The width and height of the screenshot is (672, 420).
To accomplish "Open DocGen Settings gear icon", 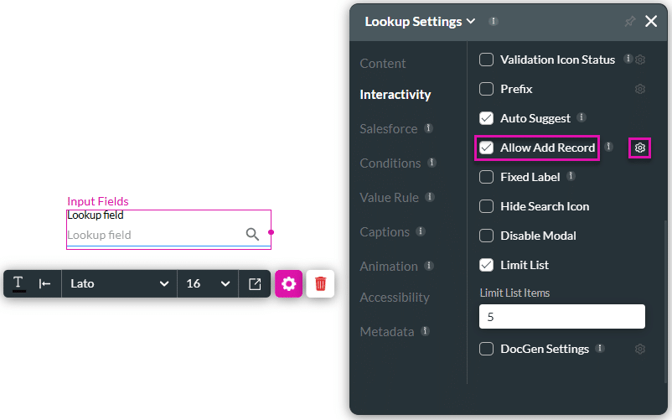I will 640,349.
